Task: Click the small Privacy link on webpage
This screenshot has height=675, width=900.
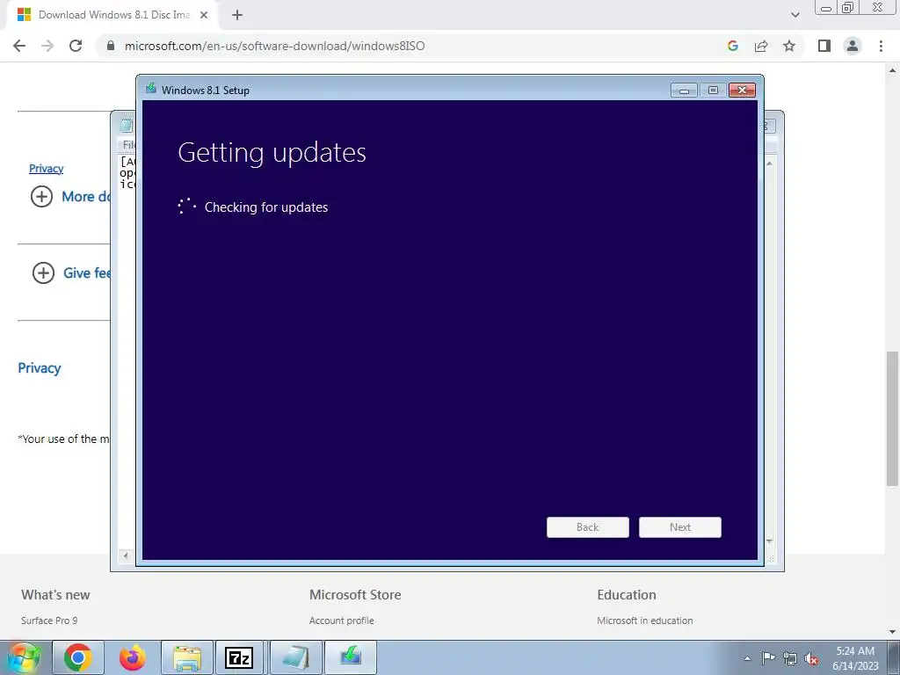Action: (x=46, y=168)
